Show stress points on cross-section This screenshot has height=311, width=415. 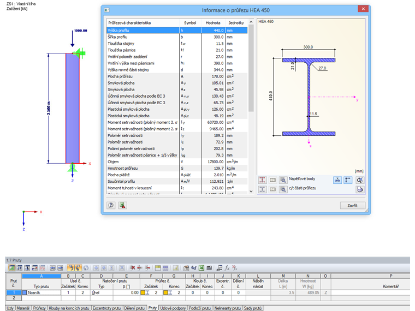point(262,180)
